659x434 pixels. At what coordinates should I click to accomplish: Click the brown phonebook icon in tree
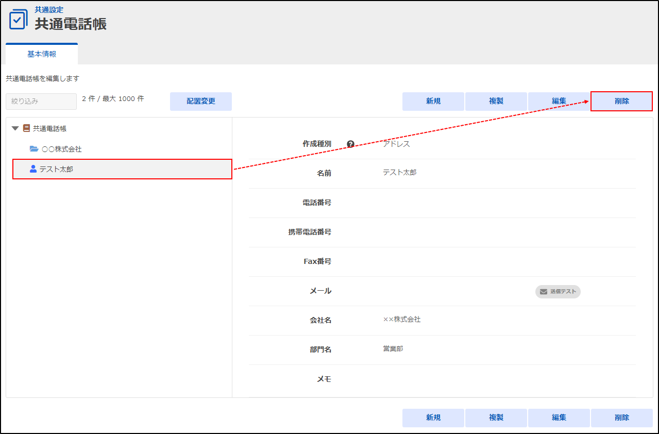click(x=26, y=128)
